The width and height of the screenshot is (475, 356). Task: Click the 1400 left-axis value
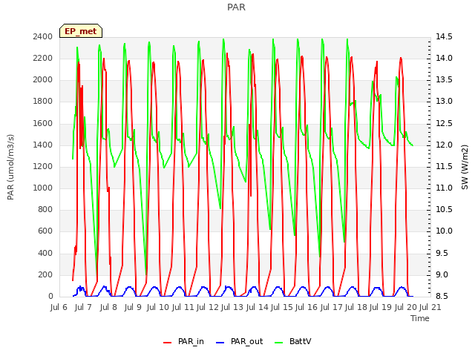(43, 145)
